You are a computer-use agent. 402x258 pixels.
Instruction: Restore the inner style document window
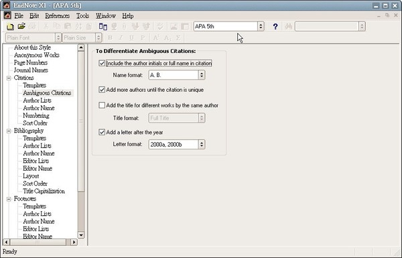[x=387, y=15]
